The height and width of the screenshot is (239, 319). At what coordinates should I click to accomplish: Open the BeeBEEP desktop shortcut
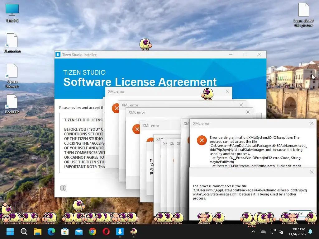coord(12,104)
